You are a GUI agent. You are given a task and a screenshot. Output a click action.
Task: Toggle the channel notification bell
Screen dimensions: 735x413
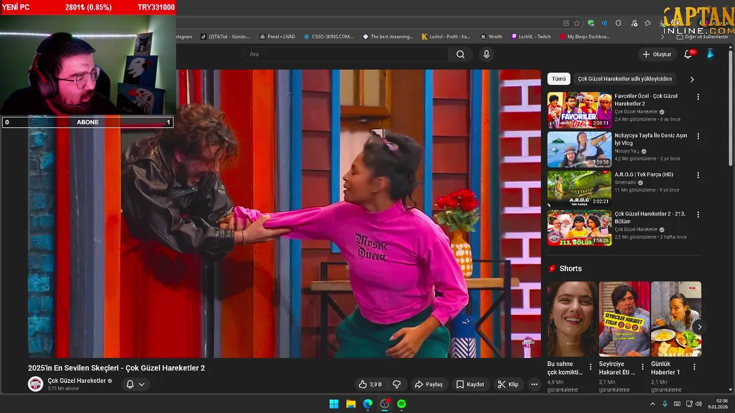(x=130, y=384)
